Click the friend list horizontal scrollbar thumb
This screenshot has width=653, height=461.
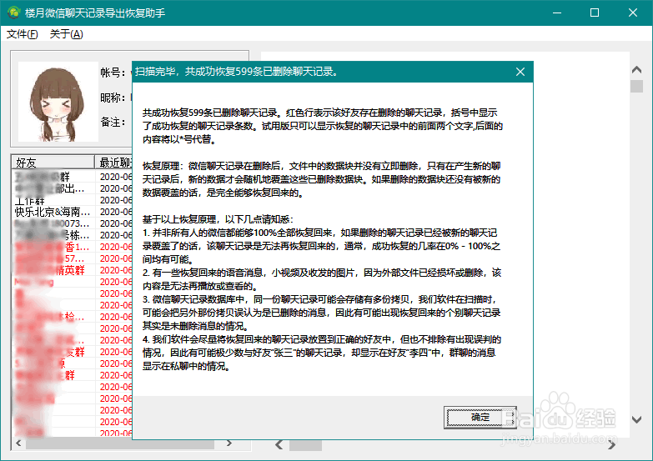(x=120, y=443)
